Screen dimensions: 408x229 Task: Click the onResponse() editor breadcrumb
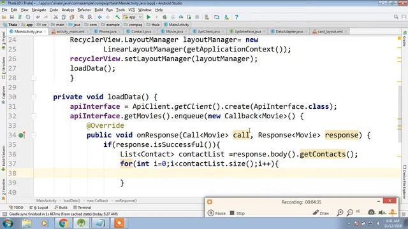coord(126,201)
